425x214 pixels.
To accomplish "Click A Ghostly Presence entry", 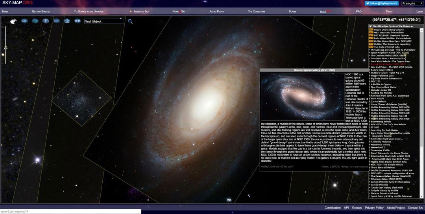I will [381, 142].
